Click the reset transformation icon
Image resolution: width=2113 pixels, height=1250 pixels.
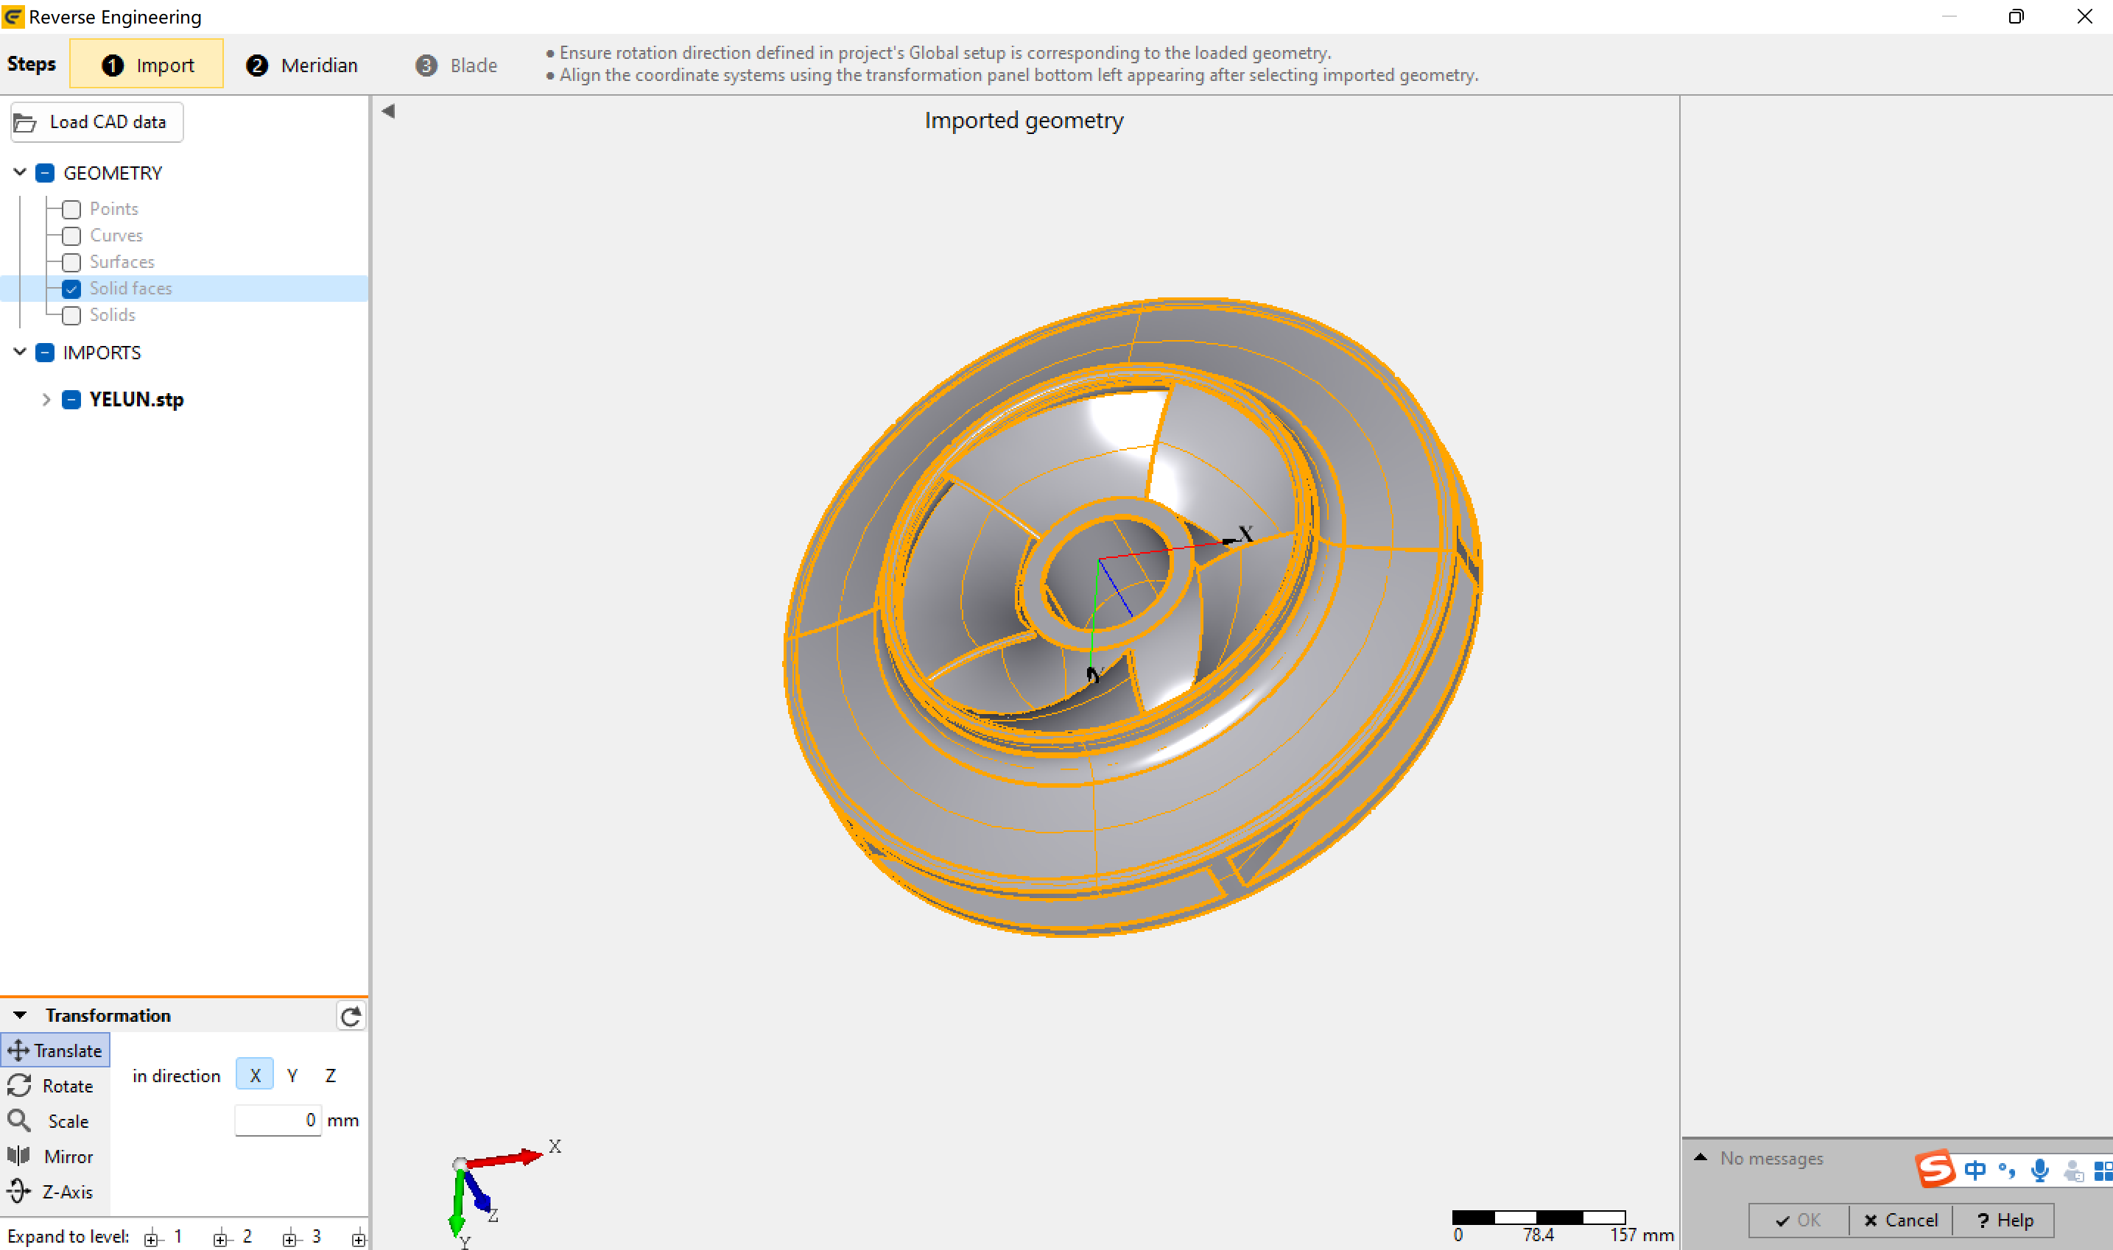351,1016
